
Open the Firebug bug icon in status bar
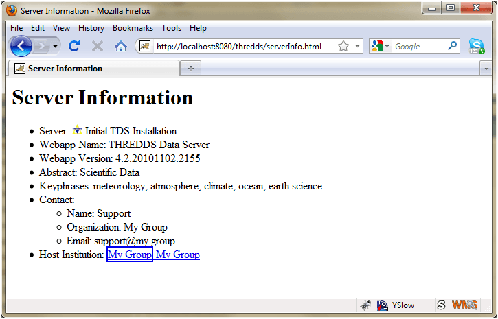click(x=365, y=305)
